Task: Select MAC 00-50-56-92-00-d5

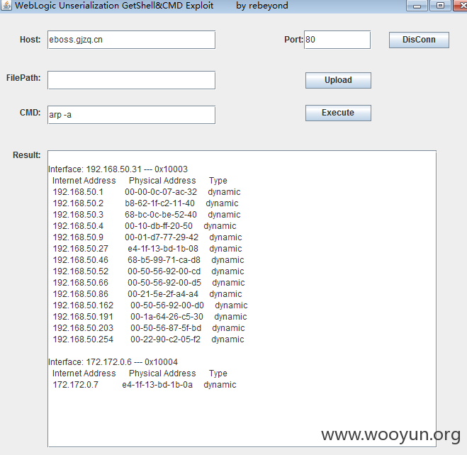Action: (x=164, y=282)
